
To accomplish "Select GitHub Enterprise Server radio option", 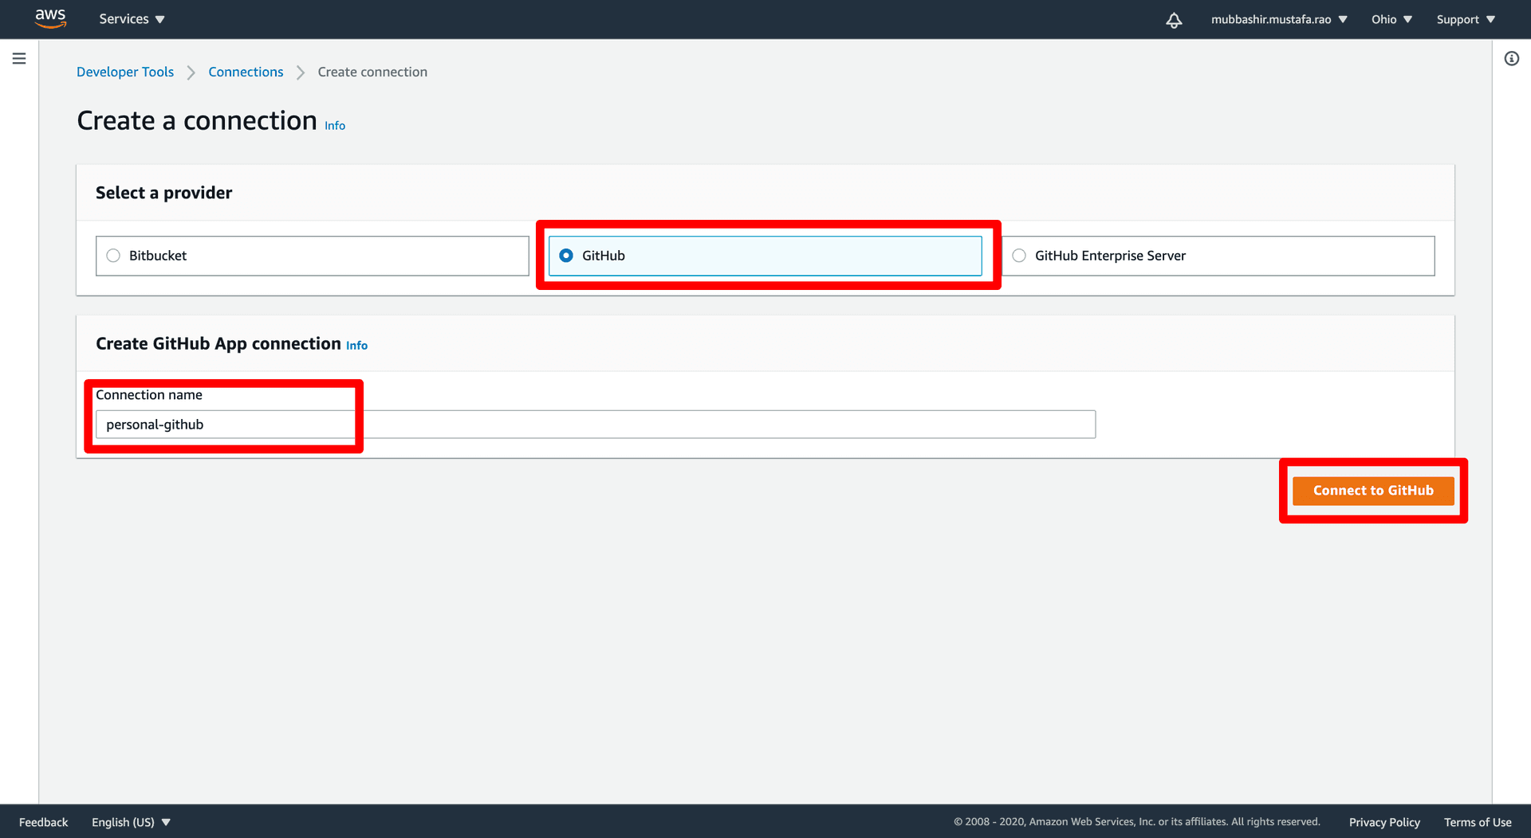I will 1019,256.
